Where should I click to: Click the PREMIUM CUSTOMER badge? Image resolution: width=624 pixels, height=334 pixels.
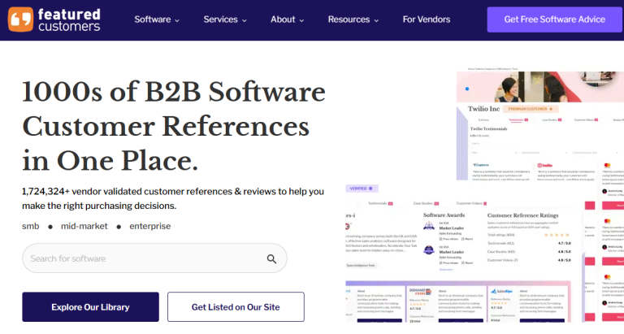530,109
